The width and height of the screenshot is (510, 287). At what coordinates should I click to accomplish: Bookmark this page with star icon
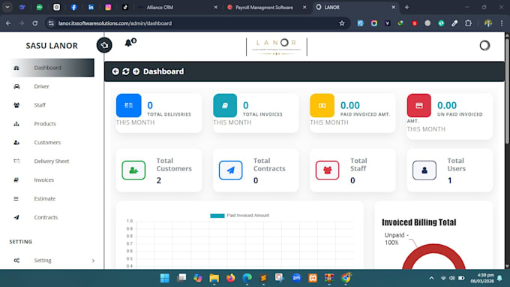click(x=342, y=23)
